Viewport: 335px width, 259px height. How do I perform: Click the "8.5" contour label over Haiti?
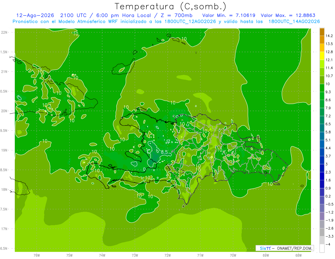(164, 152)
